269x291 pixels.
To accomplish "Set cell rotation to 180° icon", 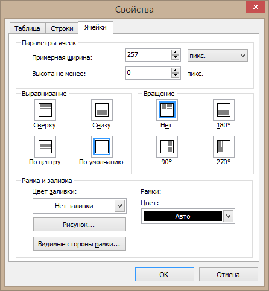I will tap(224, 110).
